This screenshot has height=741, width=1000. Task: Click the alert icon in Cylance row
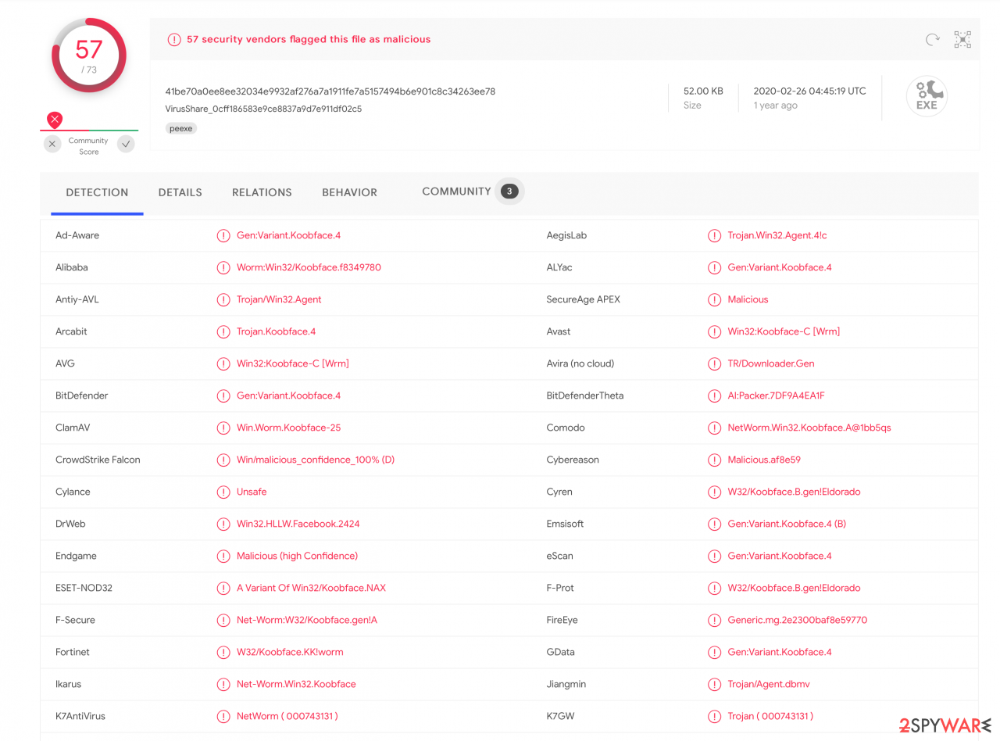pos(223,492)
